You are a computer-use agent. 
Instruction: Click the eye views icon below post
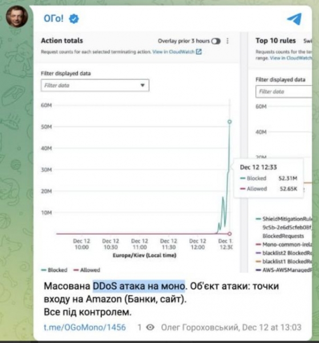pos(150,327)
